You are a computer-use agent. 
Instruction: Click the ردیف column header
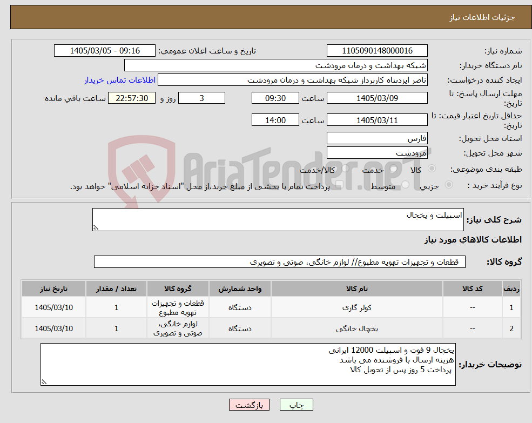[x=511, y=288]
